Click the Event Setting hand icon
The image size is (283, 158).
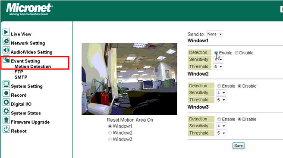[x=6, y=60]
